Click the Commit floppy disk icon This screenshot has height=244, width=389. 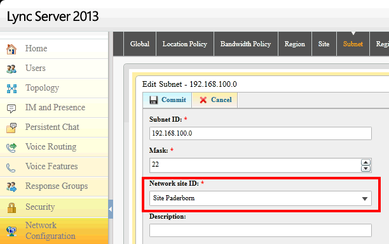coord(154,100)
